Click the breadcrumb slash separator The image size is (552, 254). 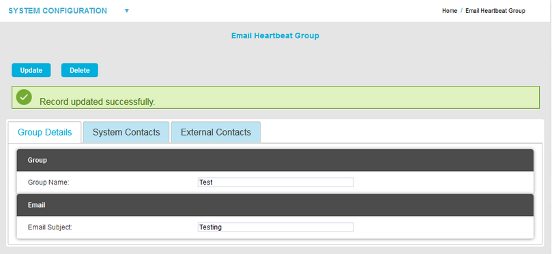click(x=461, y=11)
